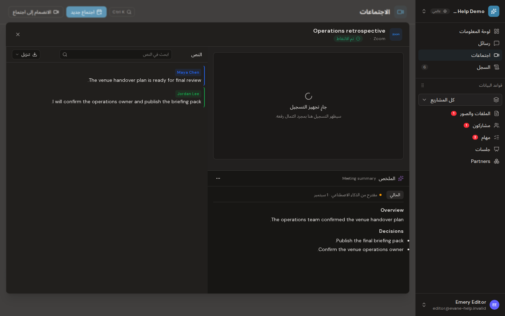The image size is (505, 316).
Task: Expand the كل المشاريع all projects dropdown
Action: [x=460, y=100]
